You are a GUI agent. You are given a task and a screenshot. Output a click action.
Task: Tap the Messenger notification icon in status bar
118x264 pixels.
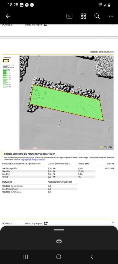27,5
